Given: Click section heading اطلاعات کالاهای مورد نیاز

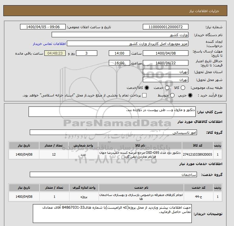Looking at the screenshot, I should click(200, 122).
